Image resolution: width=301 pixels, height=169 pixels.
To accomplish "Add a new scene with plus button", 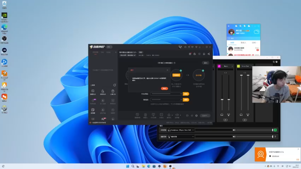I will (x=116, y=52).
